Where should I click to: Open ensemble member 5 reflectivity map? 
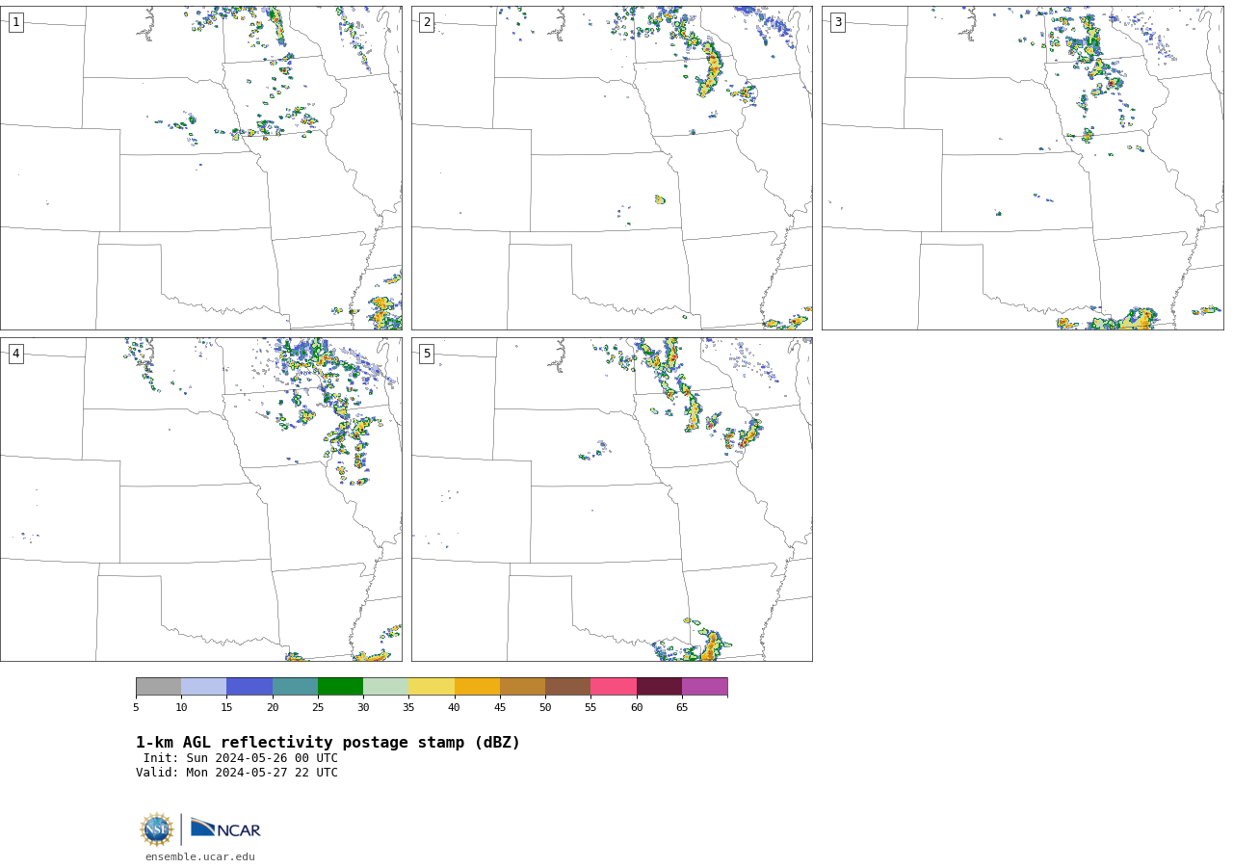pos(612,499)
